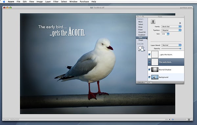Click the front color circle well
This screenshot has width=197, height=125.
pyautogui.click(x=140, y=48)
